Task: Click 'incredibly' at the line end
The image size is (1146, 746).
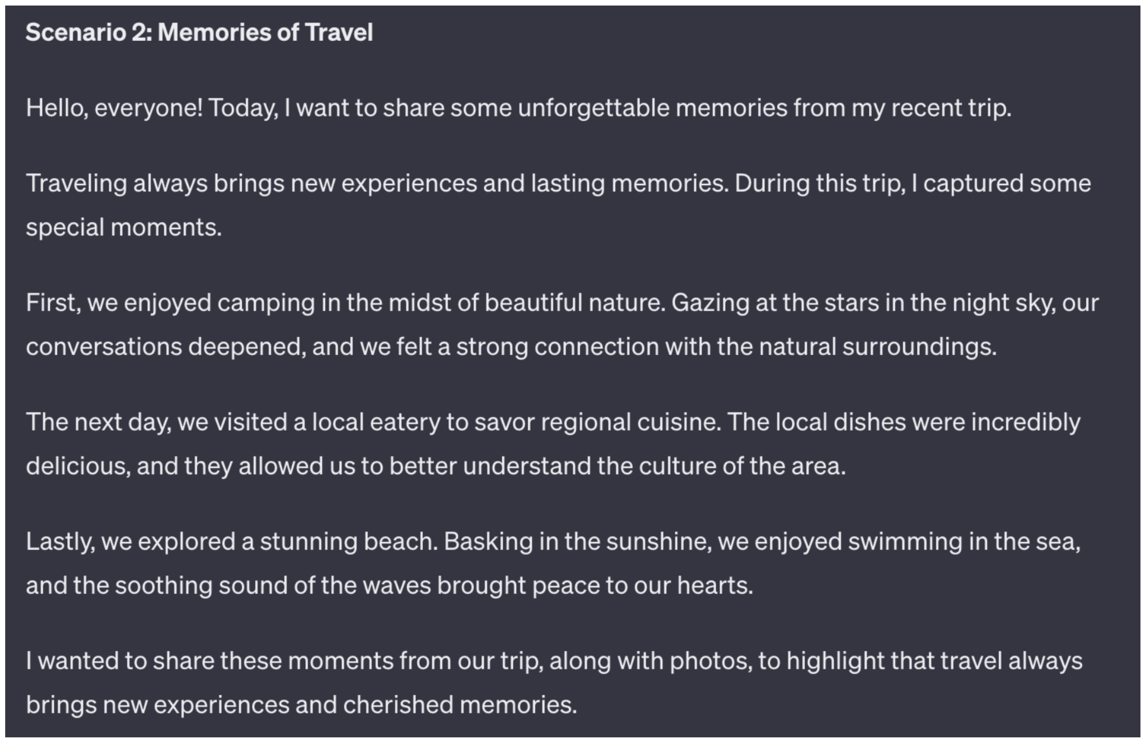Action: (1026, 422)
